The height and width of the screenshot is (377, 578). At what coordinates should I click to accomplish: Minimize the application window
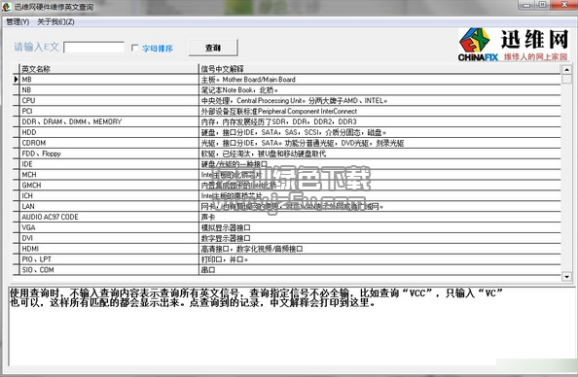tap(527, 5)
